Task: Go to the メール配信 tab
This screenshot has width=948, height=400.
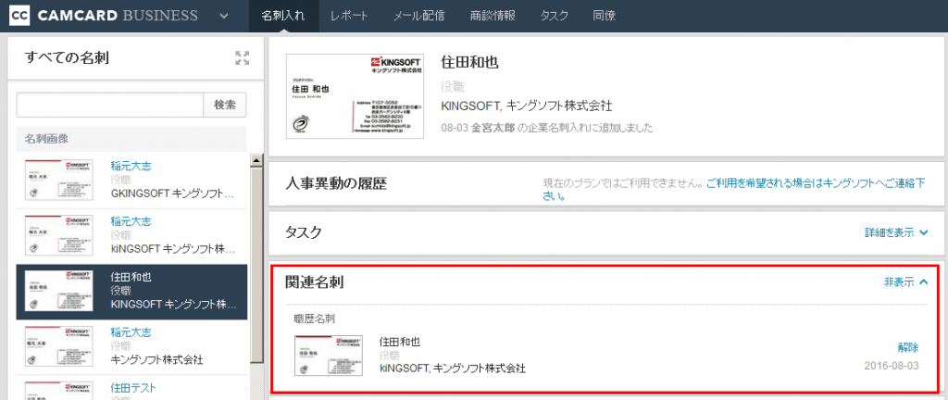Action: click(418, 17)
